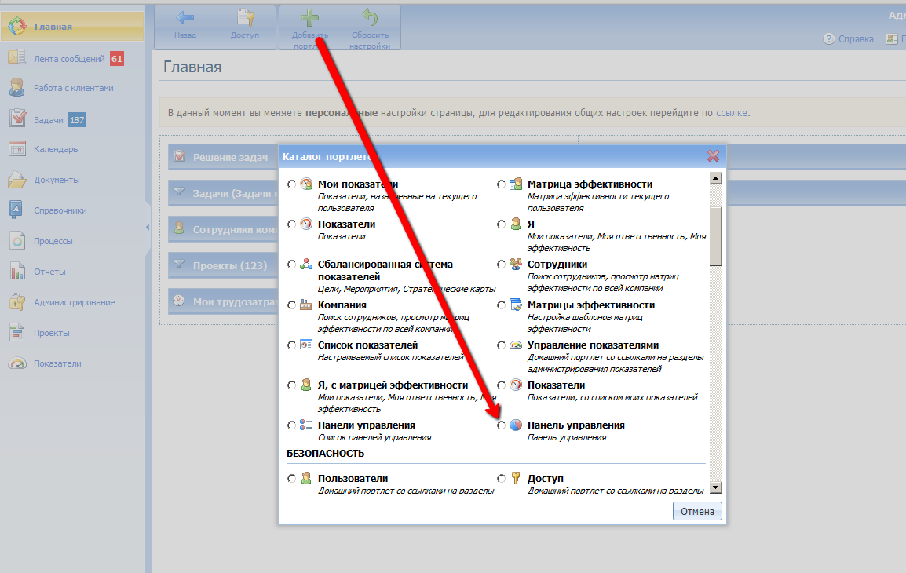
Task: Collapse the left sidebar with arrow handle
Action: (148, 228)
